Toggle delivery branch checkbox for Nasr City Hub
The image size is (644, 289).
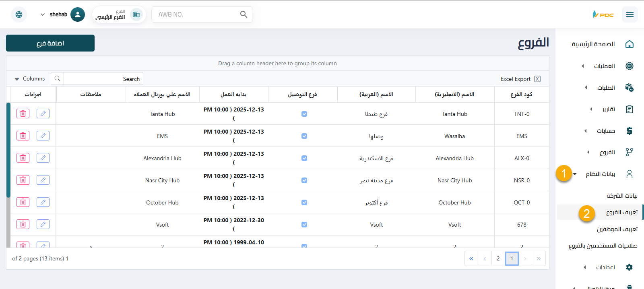coord(304,180)
